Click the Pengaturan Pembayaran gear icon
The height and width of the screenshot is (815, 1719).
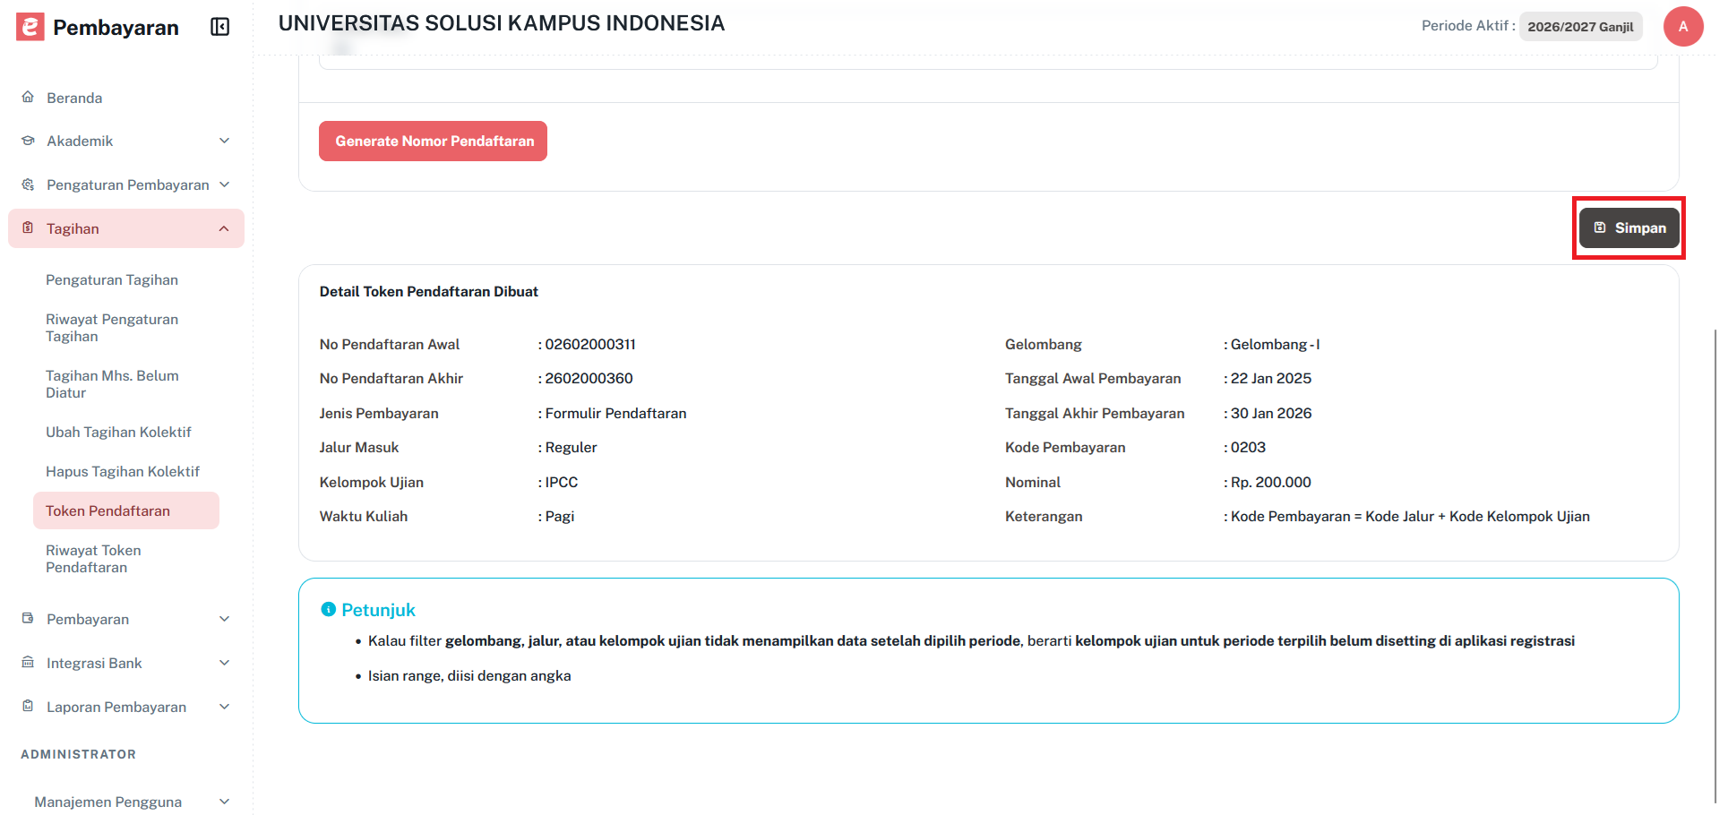click(x=28, y=184)
